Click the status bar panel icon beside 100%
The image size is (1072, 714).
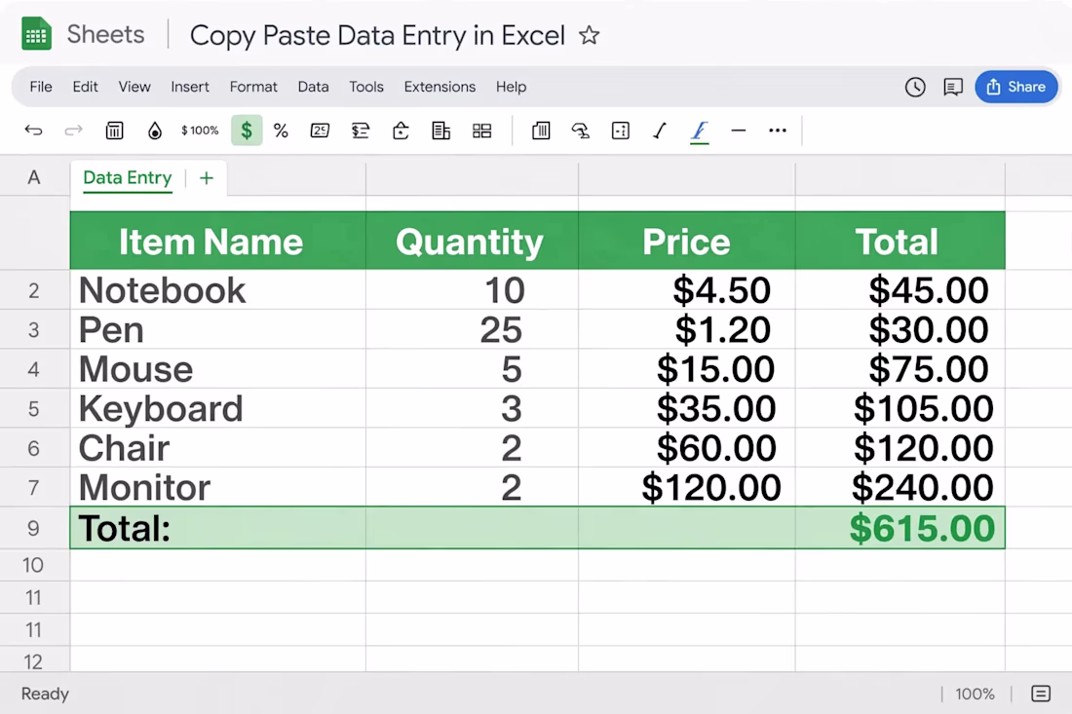click(x=1041, y=694)
